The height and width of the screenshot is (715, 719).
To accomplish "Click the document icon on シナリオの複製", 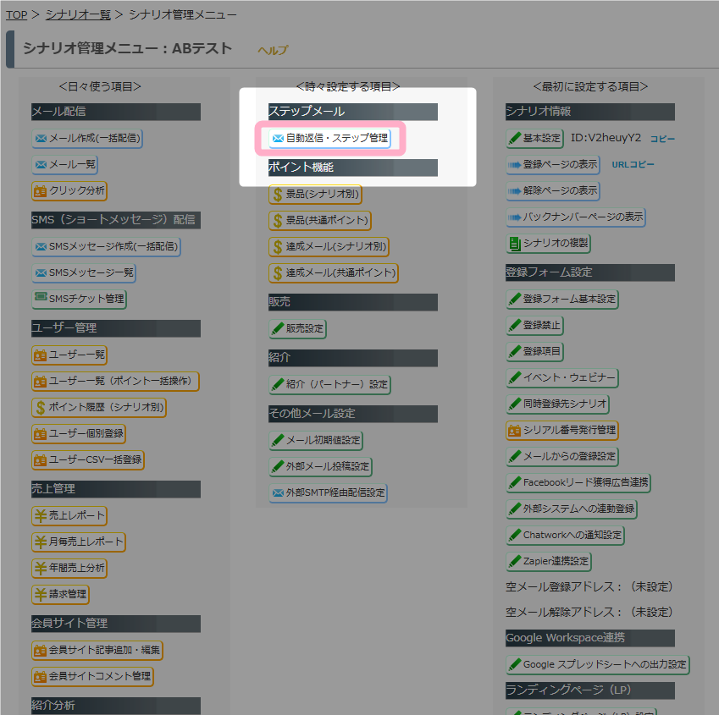I will click(515, 244).
